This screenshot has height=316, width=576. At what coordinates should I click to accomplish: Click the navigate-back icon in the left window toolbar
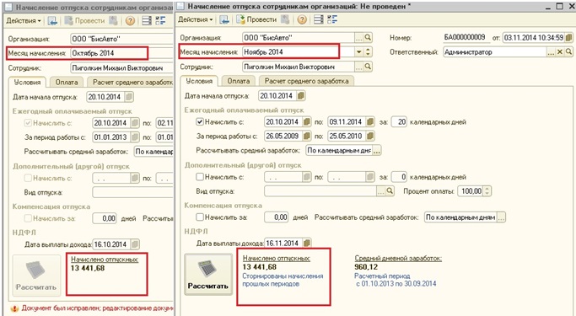pos(52,20)
